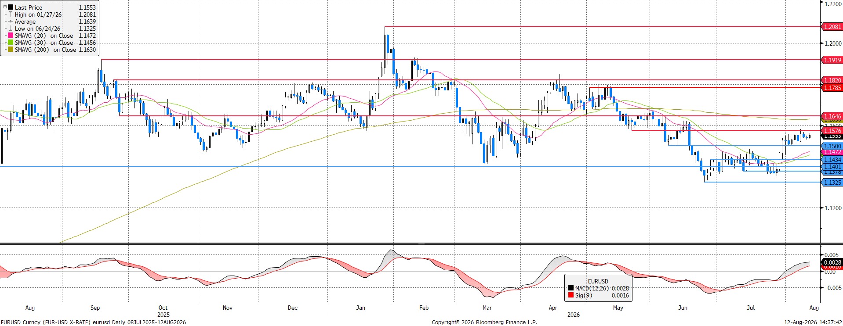Click the 1.1325 blue price label
This screenshot has width=843, height=326.
[832, 183]
